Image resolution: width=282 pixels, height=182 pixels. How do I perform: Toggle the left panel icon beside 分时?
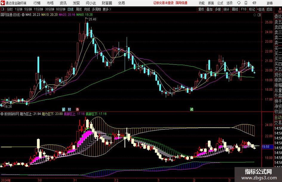click(3, 9)
